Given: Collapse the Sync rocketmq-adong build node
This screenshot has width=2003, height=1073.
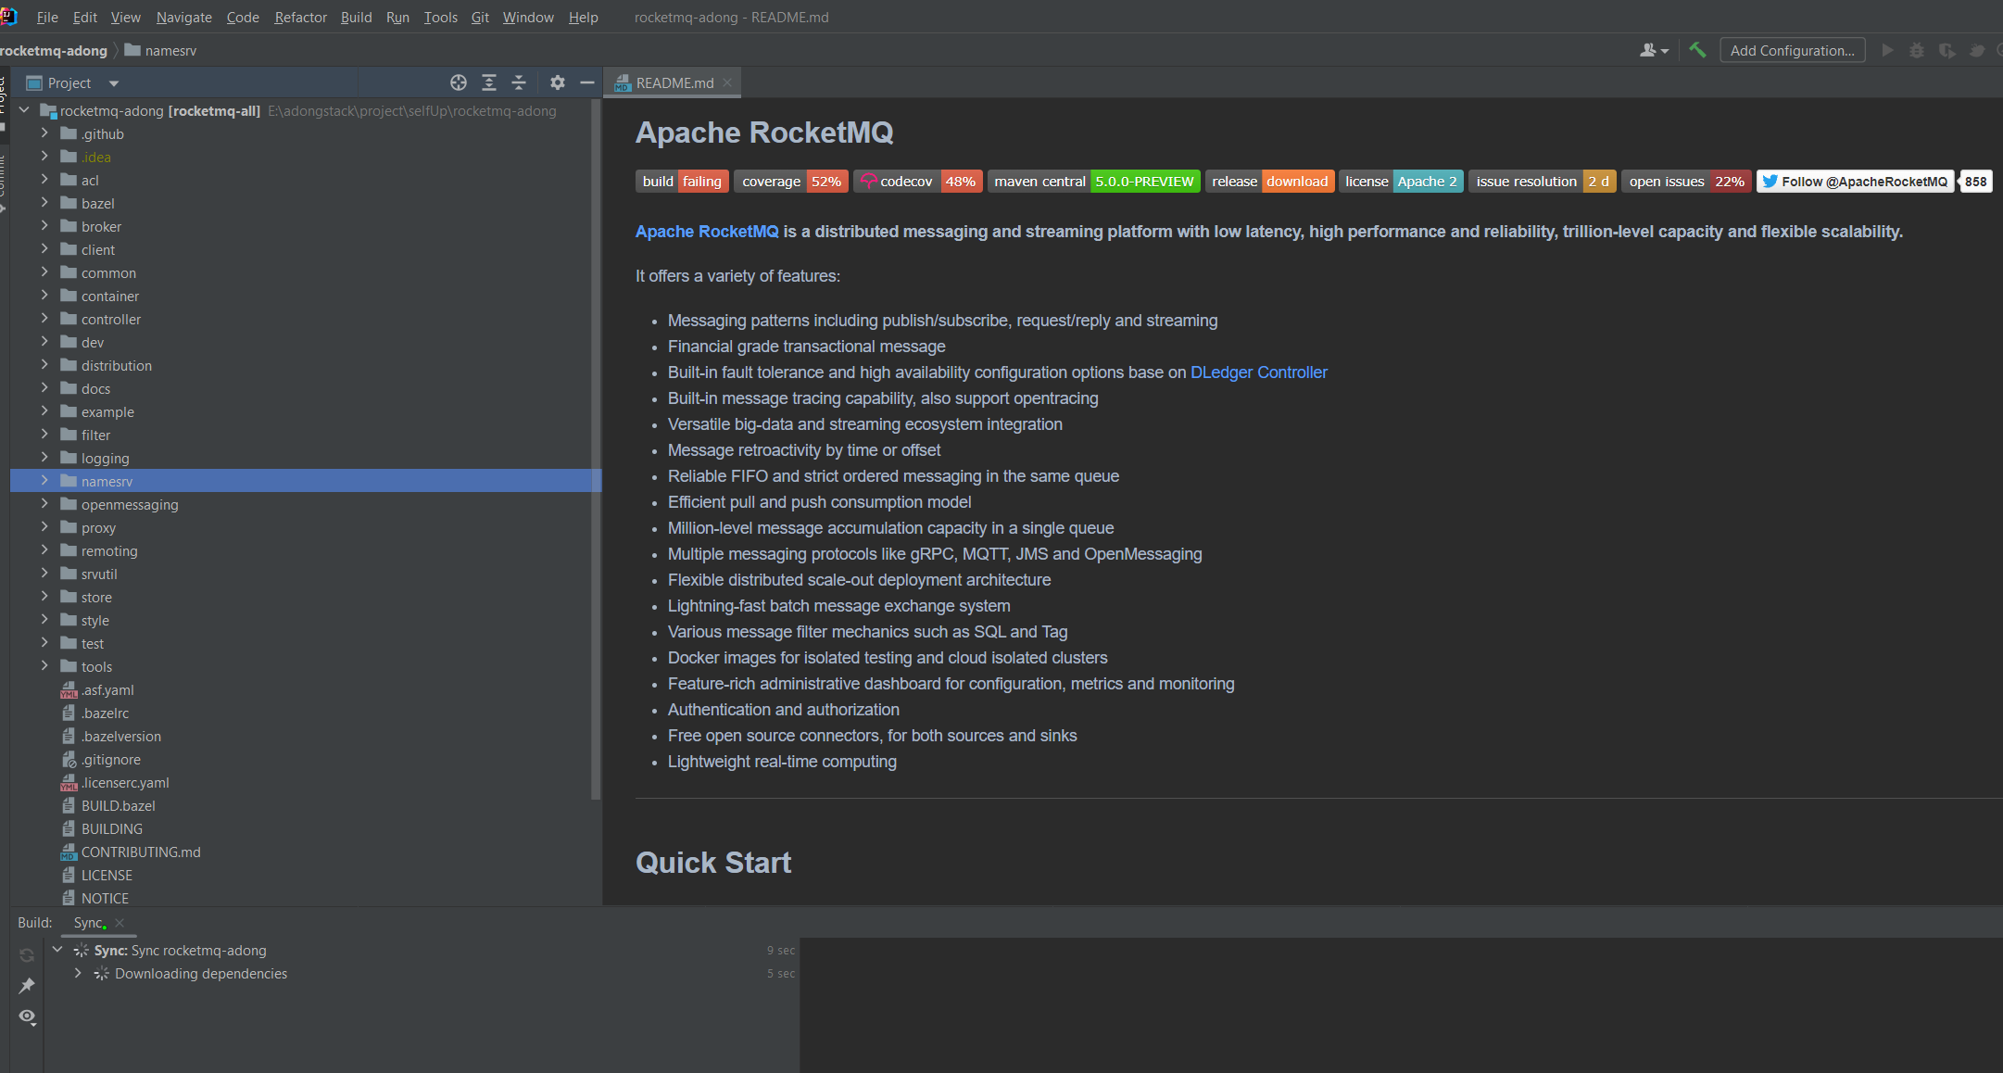Looking at the screenshot, I should pos(57,950).
